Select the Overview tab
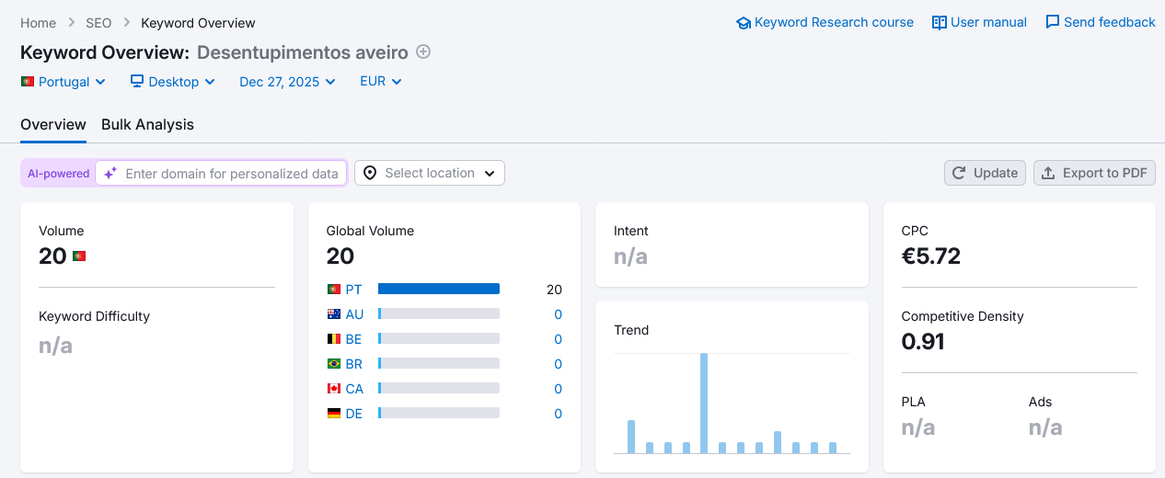 (x=53, y=124)
